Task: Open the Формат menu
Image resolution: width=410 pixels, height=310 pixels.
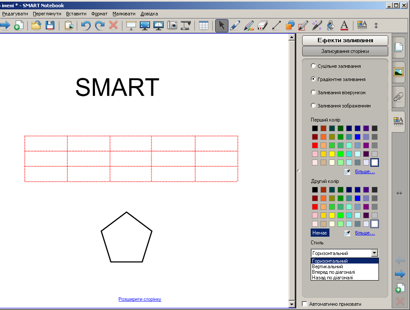Action: coord(99,14)
